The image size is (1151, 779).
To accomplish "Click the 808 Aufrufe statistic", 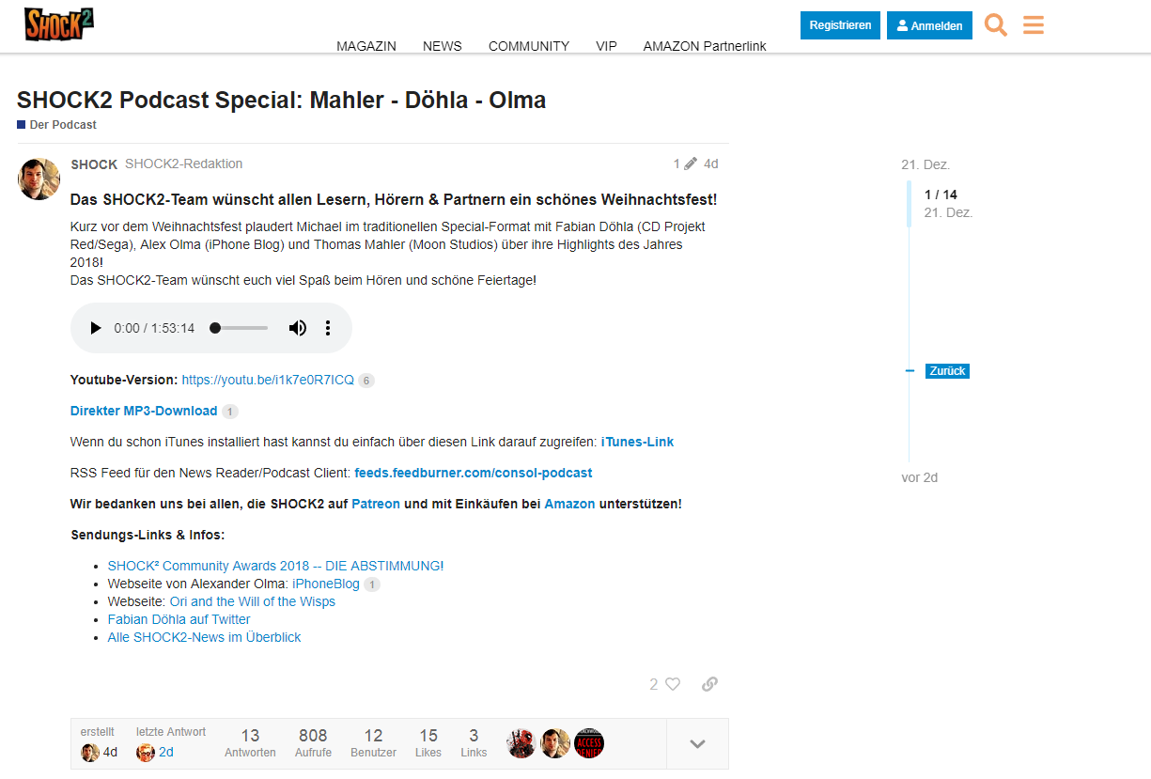I will coord(313,742).
